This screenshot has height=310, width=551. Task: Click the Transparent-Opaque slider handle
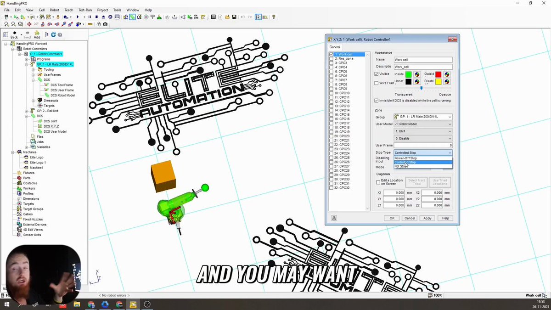coord(422,88)
